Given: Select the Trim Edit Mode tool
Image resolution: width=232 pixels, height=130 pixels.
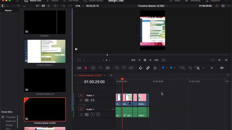Looking at the screenshot, I should click(93, 68).
